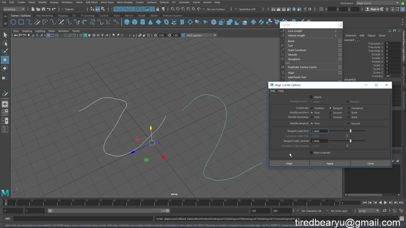Create a NURBS cone from shelf
Viewport: 406px width, 228px height.
[x=150, y=22]
